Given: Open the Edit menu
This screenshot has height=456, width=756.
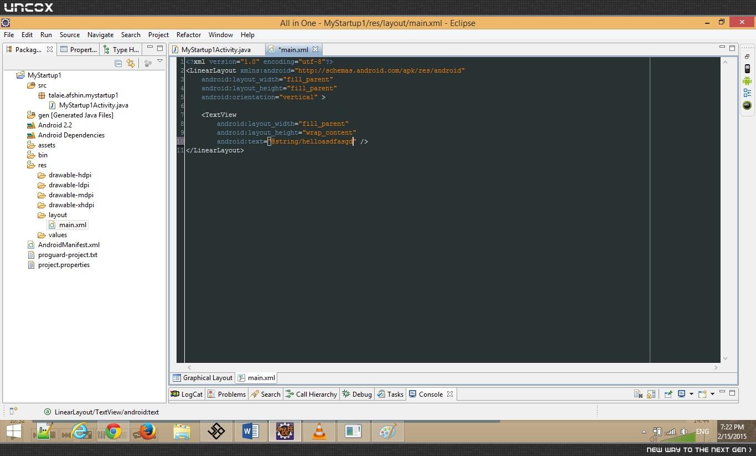Looking at the screenshot, I should [27, 34].
